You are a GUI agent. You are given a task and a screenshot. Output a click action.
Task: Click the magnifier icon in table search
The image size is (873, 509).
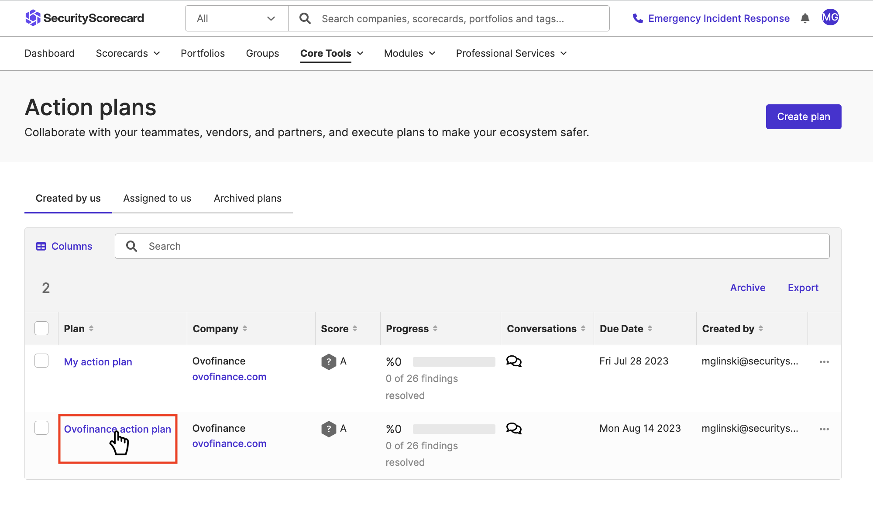(x=131, y=246)
